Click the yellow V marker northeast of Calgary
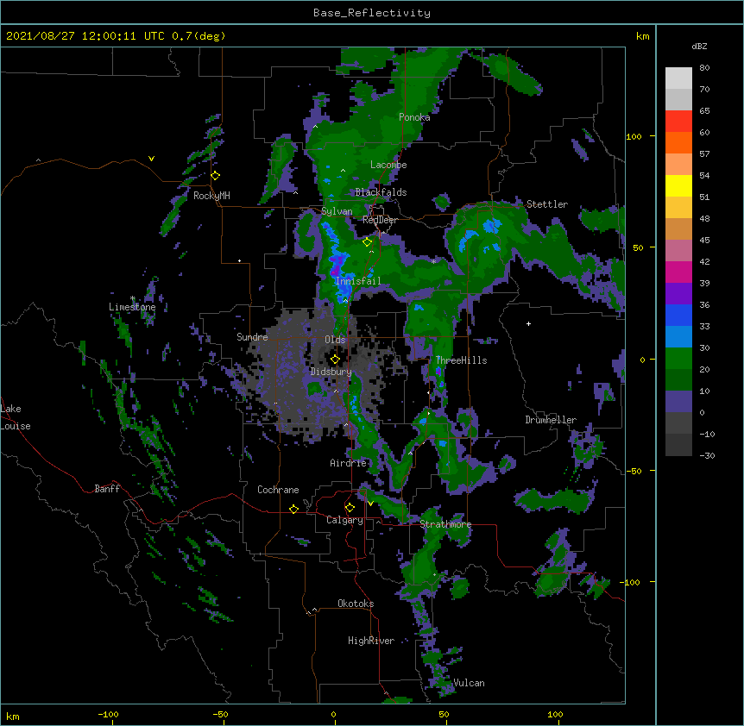Screen dimensions: 744x726 370,504
